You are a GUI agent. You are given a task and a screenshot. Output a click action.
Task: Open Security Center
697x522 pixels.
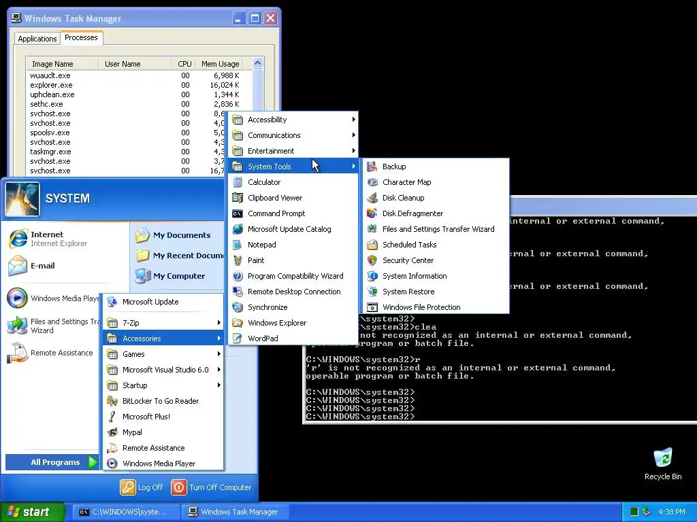[436, 260]
